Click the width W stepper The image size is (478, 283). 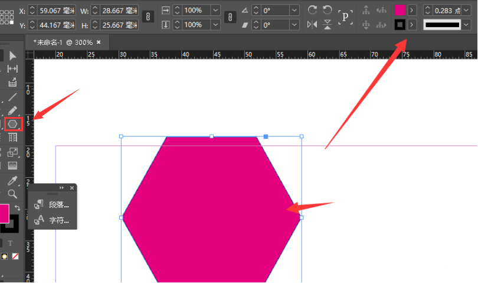95,11
